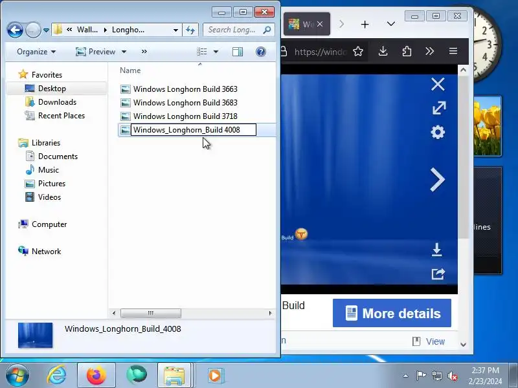Open the list all tabs dropdown
518x388 pixels.
[x=391, y=24]
